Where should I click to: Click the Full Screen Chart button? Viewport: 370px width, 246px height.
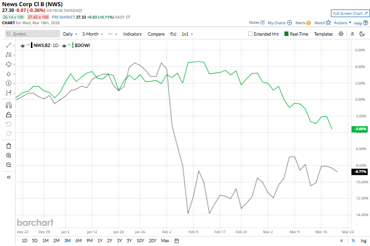350,13
